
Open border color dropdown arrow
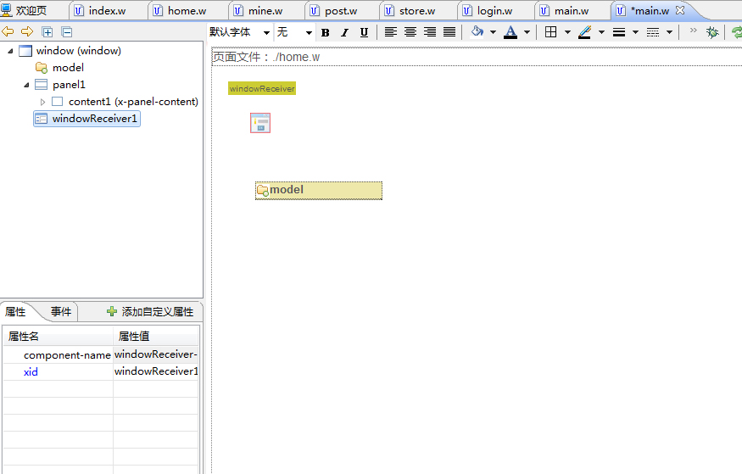coord(601,32)
